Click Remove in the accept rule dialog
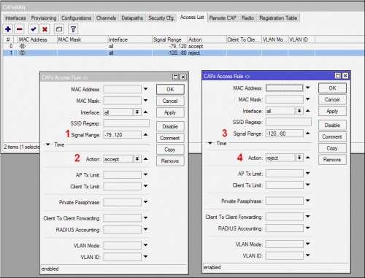The width and height of the screenshot is (365, 278). click(x=170, y=161)
